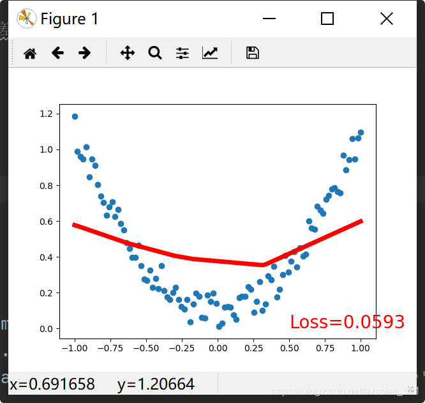Maximize the Figure 1 window
Viewport: 425px width, 403px height.
(327, 19)
